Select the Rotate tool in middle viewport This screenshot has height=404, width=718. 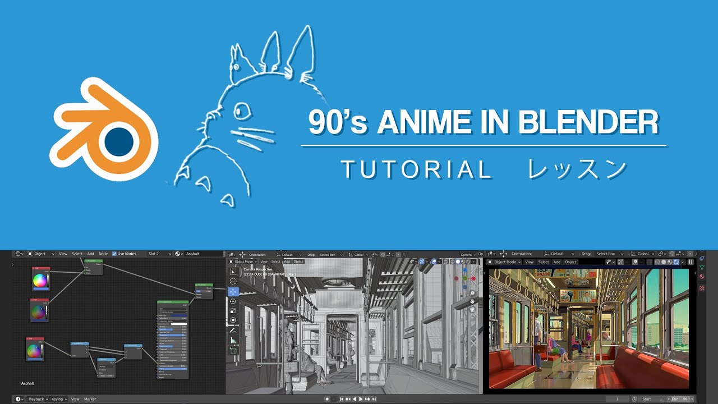(233, 301)
